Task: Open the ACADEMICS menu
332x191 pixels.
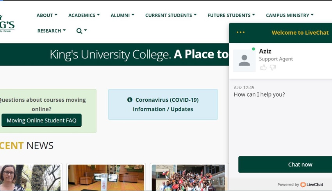Action: (x=84, y=16)
